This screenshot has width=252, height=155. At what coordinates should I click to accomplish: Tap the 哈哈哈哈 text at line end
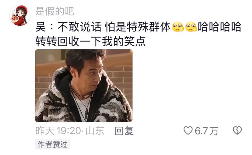tap(220, 27)
